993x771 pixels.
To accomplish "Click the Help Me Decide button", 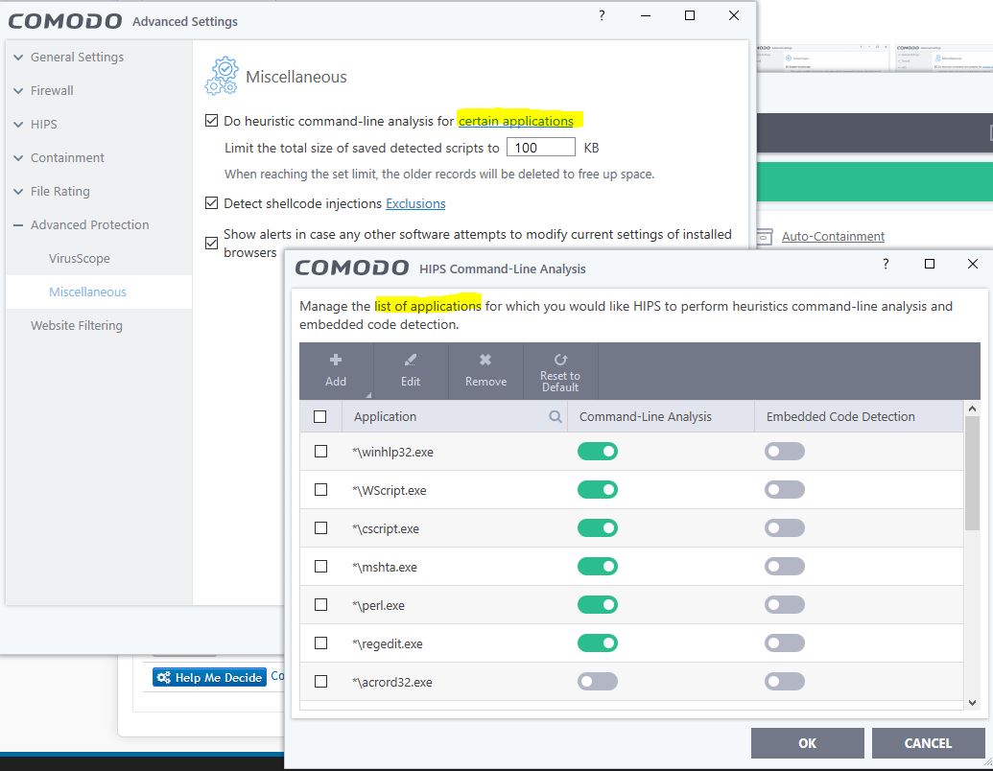I will (x=209, y=677).
